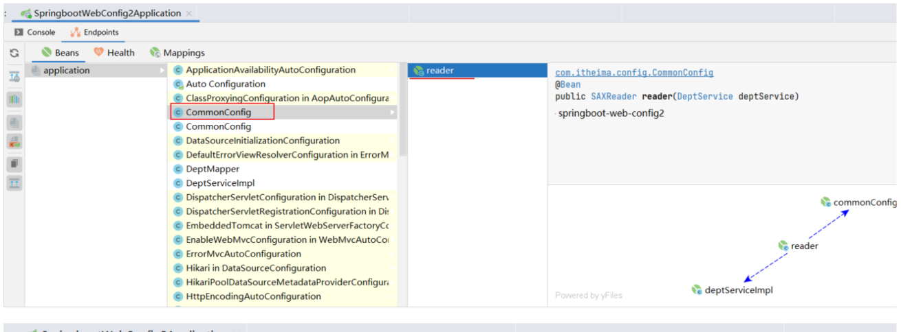Viewport: 901px width, 332px height.
Task: Click the first sidebar icon below refresh
Action: click(x=14, y=77)
